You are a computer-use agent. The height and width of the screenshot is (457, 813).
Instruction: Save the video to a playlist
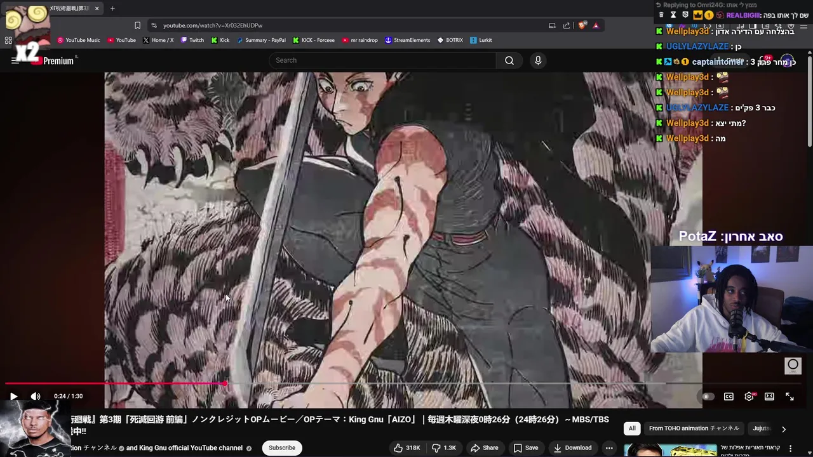(525, 447)
